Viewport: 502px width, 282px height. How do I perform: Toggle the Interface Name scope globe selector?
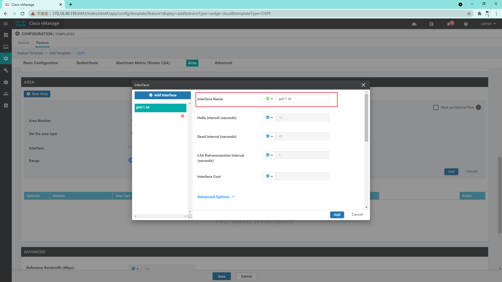pos(269,99)
